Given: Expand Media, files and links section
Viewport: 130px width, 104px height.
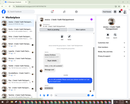Looking at the screenshot, I should pos(112,52).
